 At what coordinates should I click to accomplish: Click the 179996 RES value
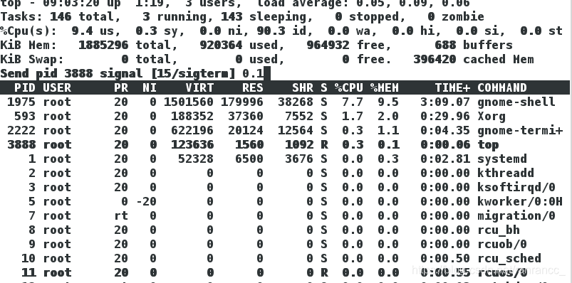pyautogui.click(x=242, y=102)
